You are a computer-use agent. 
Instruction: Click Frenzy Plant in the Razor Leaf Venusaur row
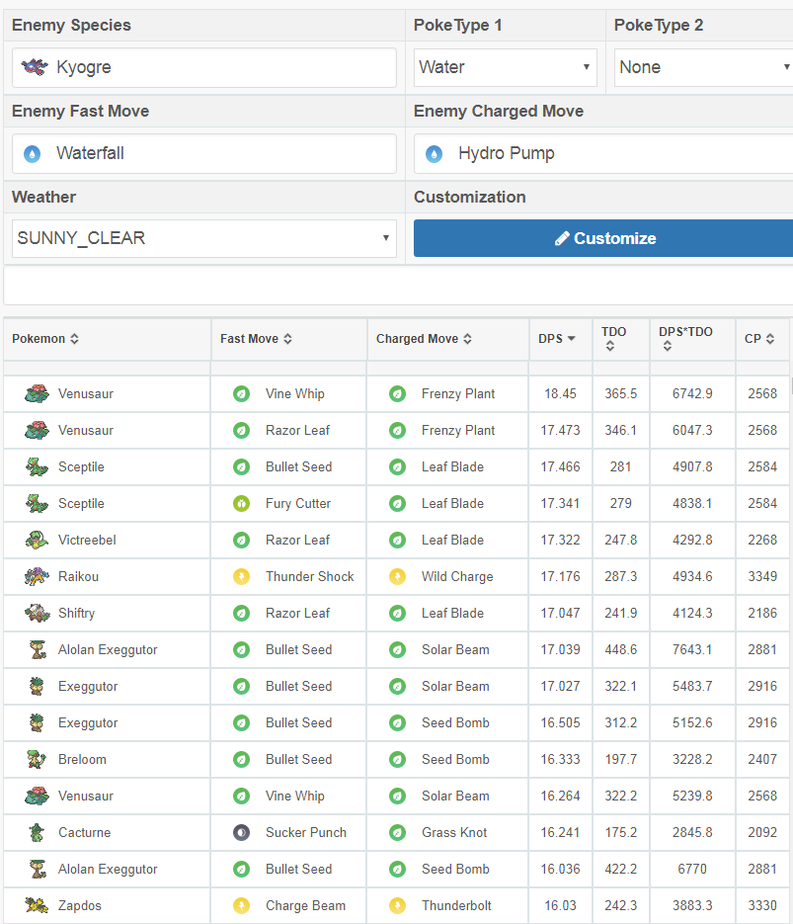(x=458, y=431)
